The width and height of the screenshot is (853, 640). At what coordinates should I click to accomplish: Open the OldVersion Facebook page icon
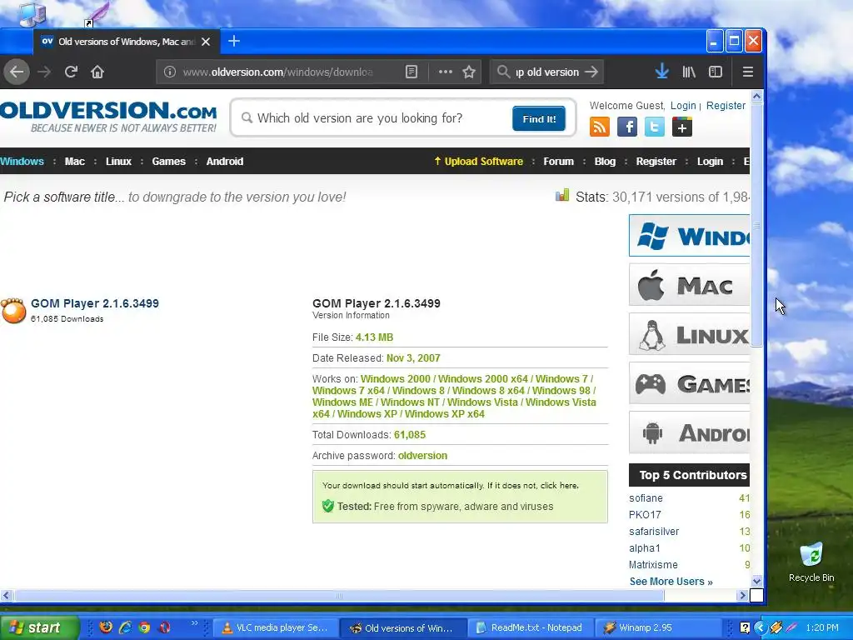click(x=627, y=127)
